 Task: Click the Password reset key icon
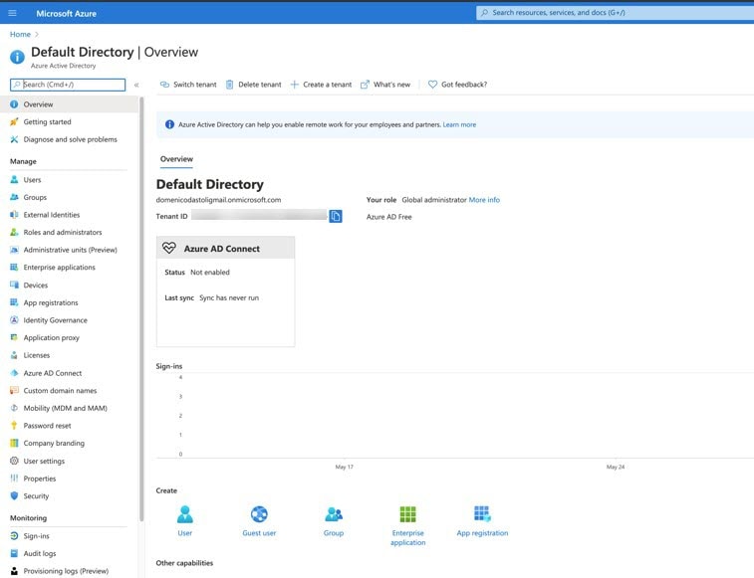pyautogui.click(x=14, y=426)
